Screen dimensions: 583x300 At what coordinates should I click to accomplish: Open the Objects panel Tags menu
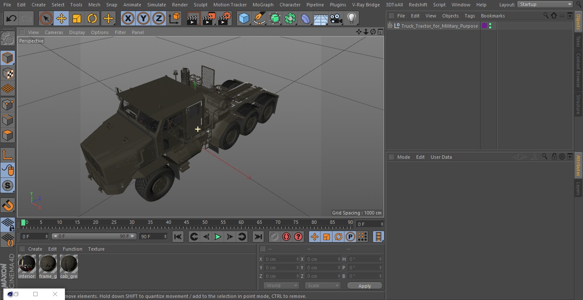469,16
